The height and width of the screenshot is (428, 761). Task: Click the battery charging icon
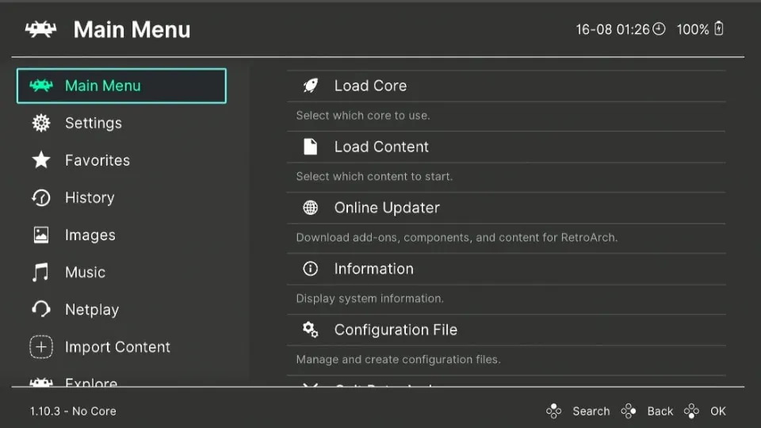pyautogui.click(x=719, y=29)
